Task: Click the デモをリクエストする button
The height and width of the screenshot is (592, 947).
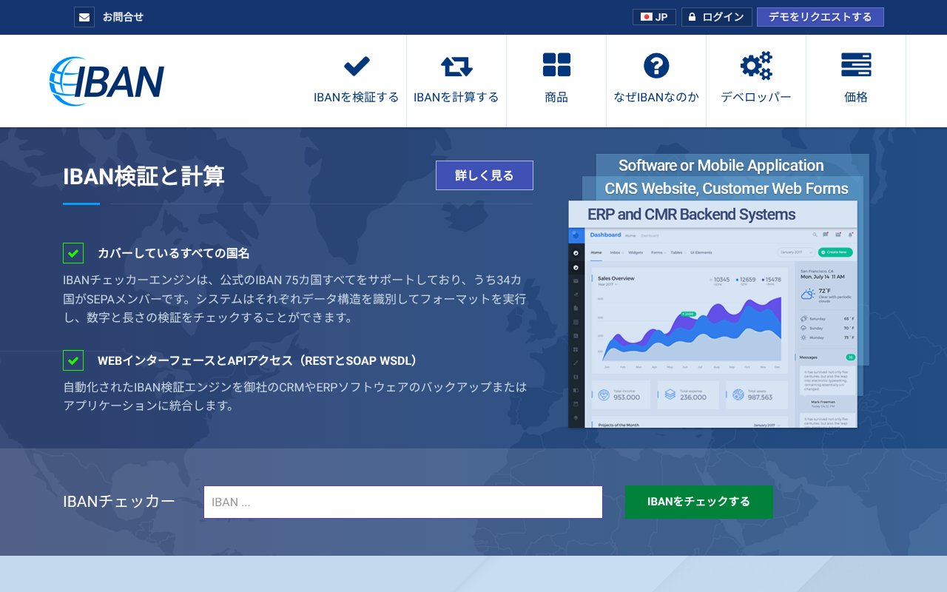Action: 820,16
